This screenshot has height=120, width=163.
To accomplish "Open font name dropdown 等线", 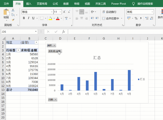I will 52,12.
